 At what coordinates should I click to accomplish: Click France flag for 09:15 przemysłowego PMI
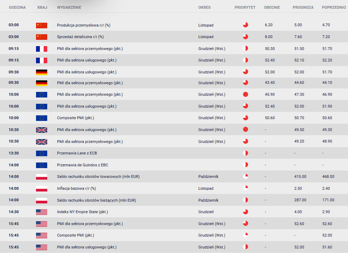[x=42, y=49]
